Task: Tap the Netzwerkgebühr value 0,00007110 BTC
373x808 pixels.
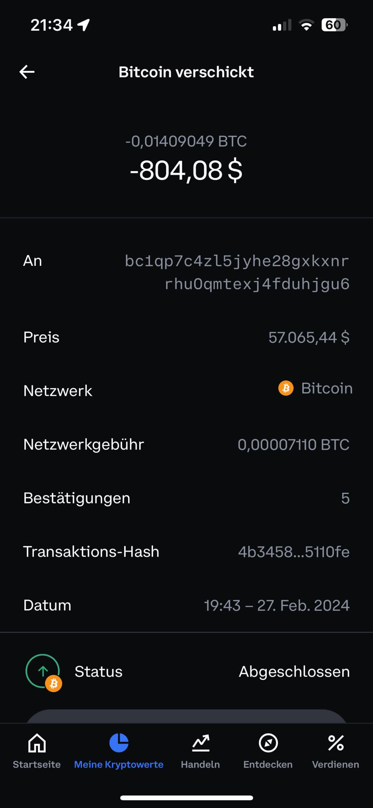Action: click(293, 445)
